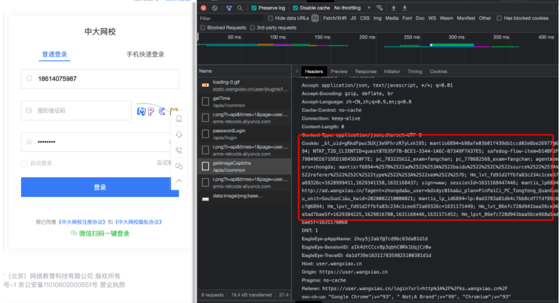Click the 图形验证码 input field

tap(76, 111)
